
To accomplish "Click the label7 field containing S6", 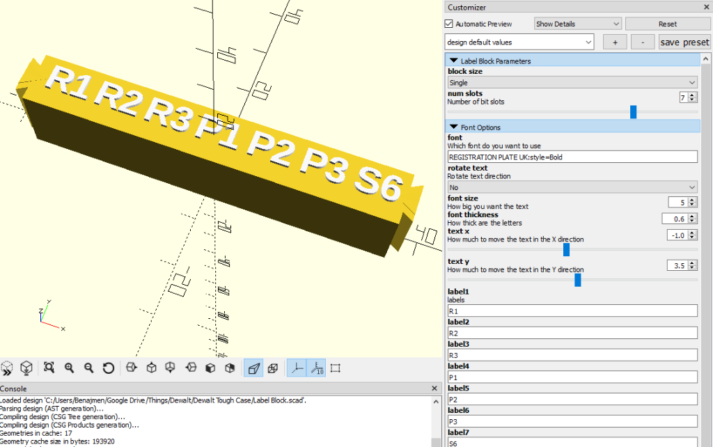I will pos(572,442).
